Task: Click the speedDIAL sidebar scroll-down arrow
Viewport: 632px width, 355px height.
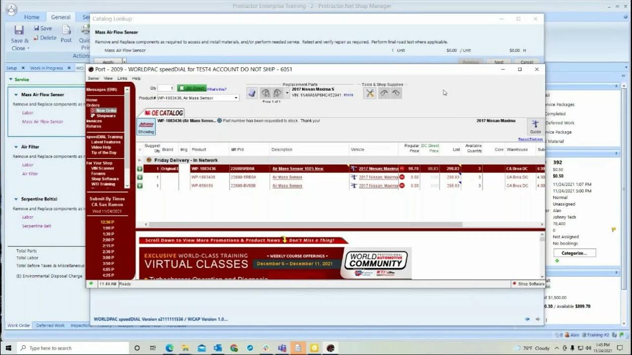Action: [x=127, y=185]
